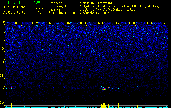171x108 pixels.
Task: Select the observer name Masayuki Kobayashi
Action: pos(98,3)
